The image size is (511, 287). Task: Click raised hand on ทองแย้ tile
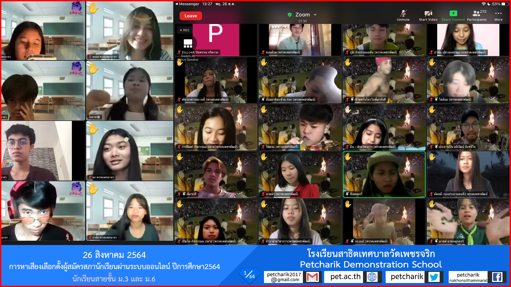click(x=348, y=204)
